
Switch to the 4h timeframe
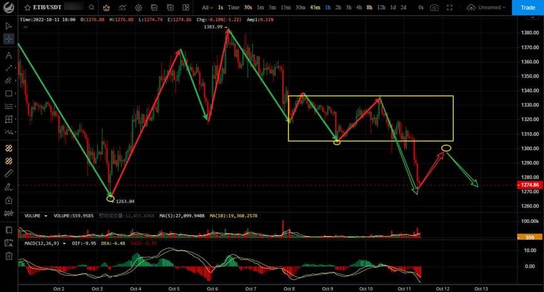[358, 8]
